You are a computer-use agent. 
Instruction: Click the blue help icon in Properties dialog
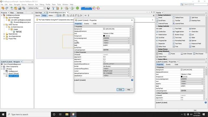coord(132,80)
